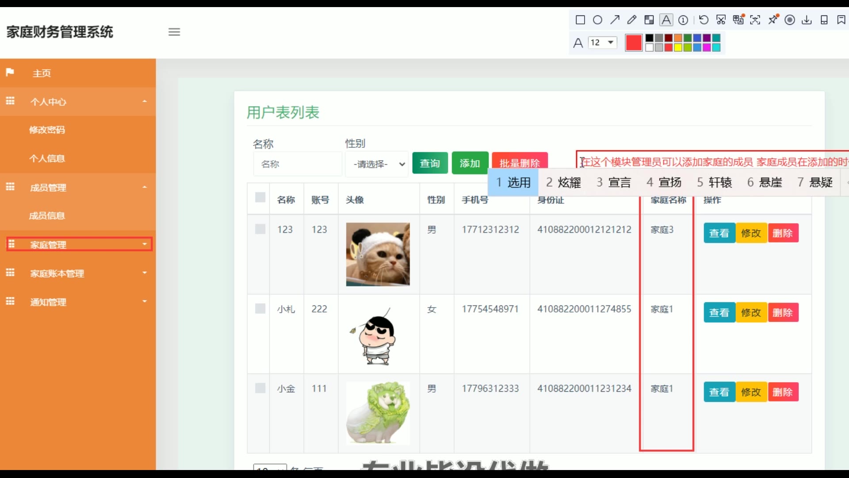Expand the 家庭账本管理 sidebar section
The height and width of the screenshot is (478, 849).
click(78, 273)
